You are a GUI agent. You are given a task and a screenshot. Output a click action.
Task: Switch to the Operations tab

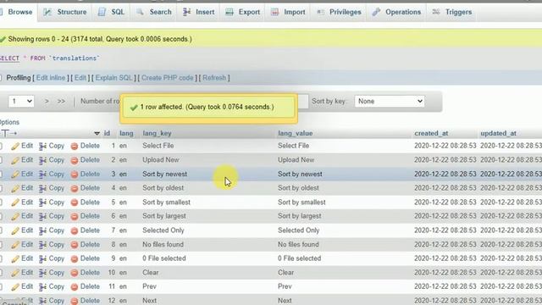tap(397, 12)
